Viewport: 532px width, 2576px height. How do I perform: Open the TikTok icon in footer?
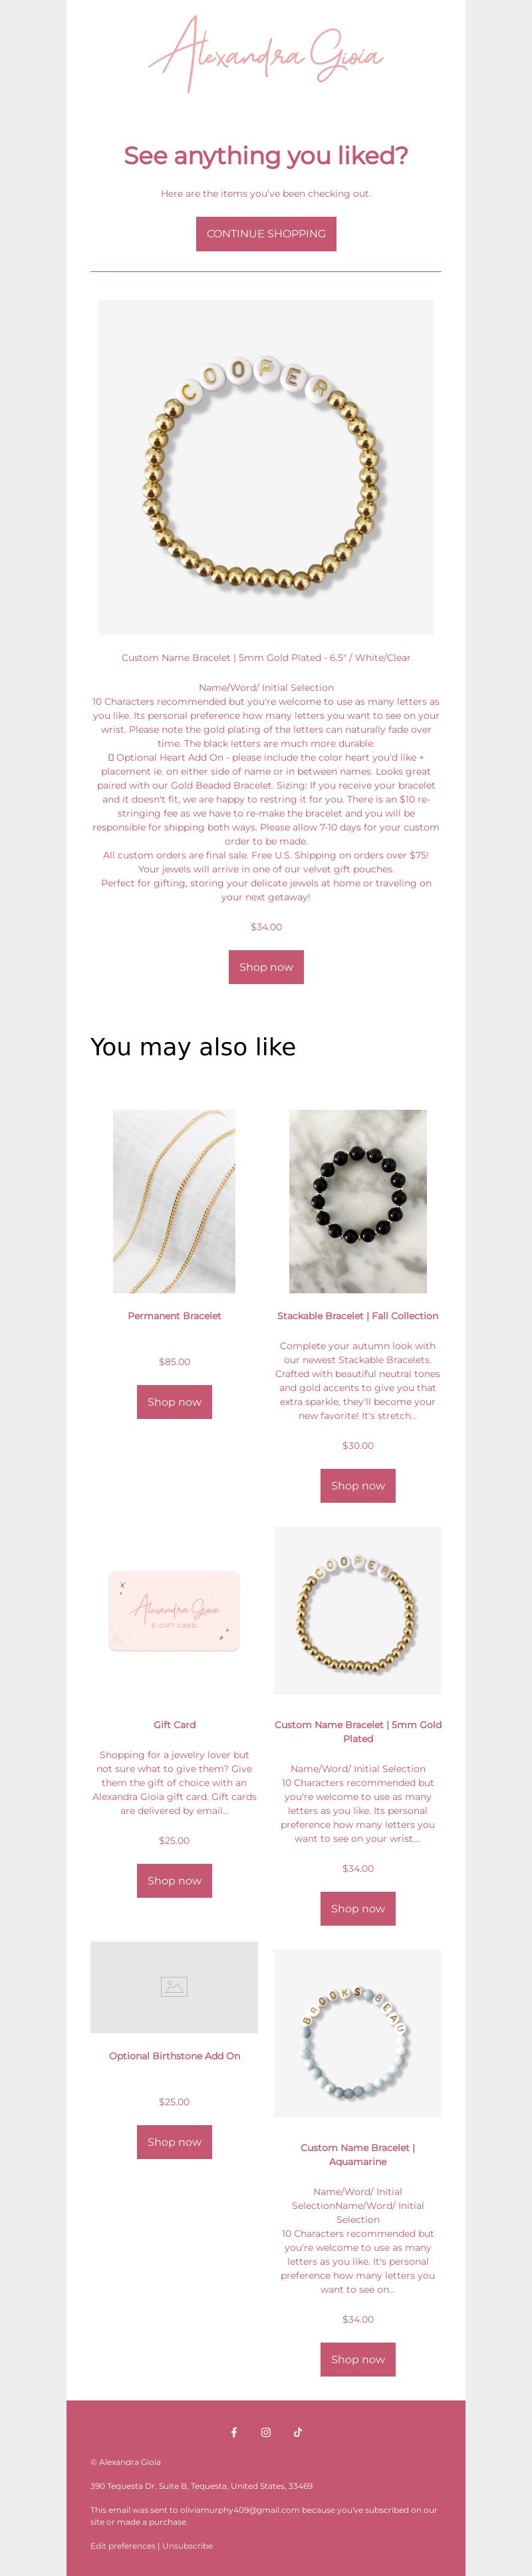(x=298, y=2432)
